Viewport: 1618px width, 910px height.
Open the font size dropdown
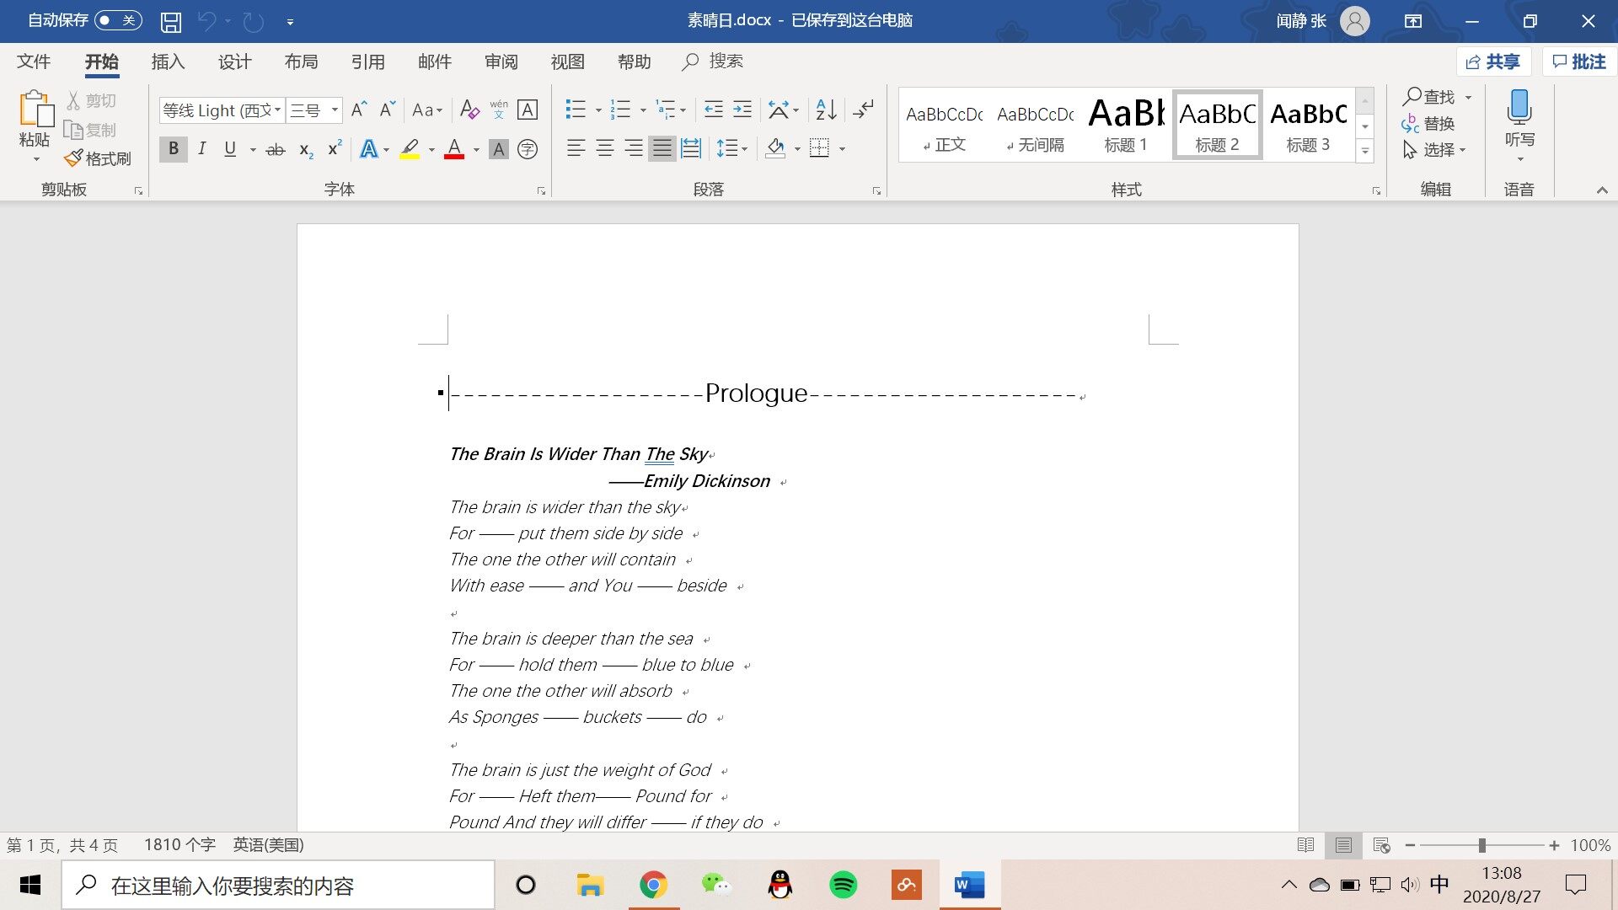click(335, 110)
